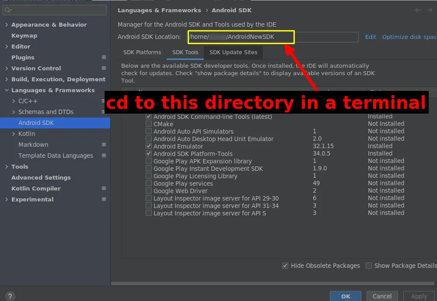Expand Build, Execution, Deployment section
The width and height of the screenshot is (437, 301).
(x=7, y=79)
